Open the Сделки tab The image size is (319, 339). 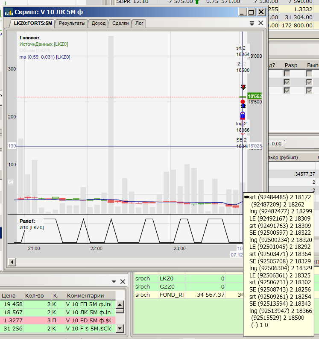click(x=120, y=24)
